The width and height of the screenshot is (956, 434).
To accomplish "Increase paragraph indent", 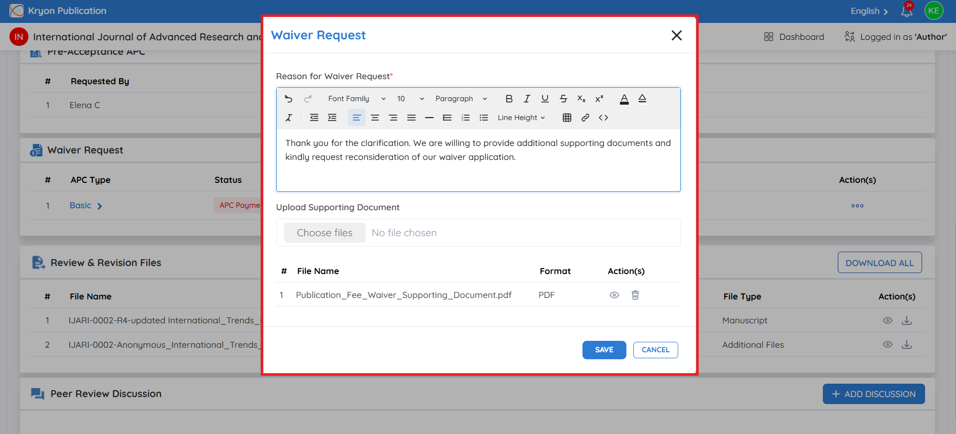I will pyautogui.click(x=332, y=118).
